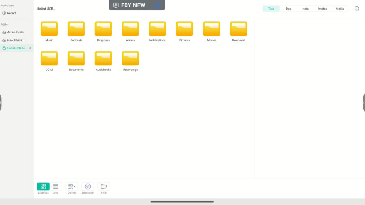The width and height of the screenshot is (365, 205).
Task: Go to Arxius locals storage
Action: 15,32
